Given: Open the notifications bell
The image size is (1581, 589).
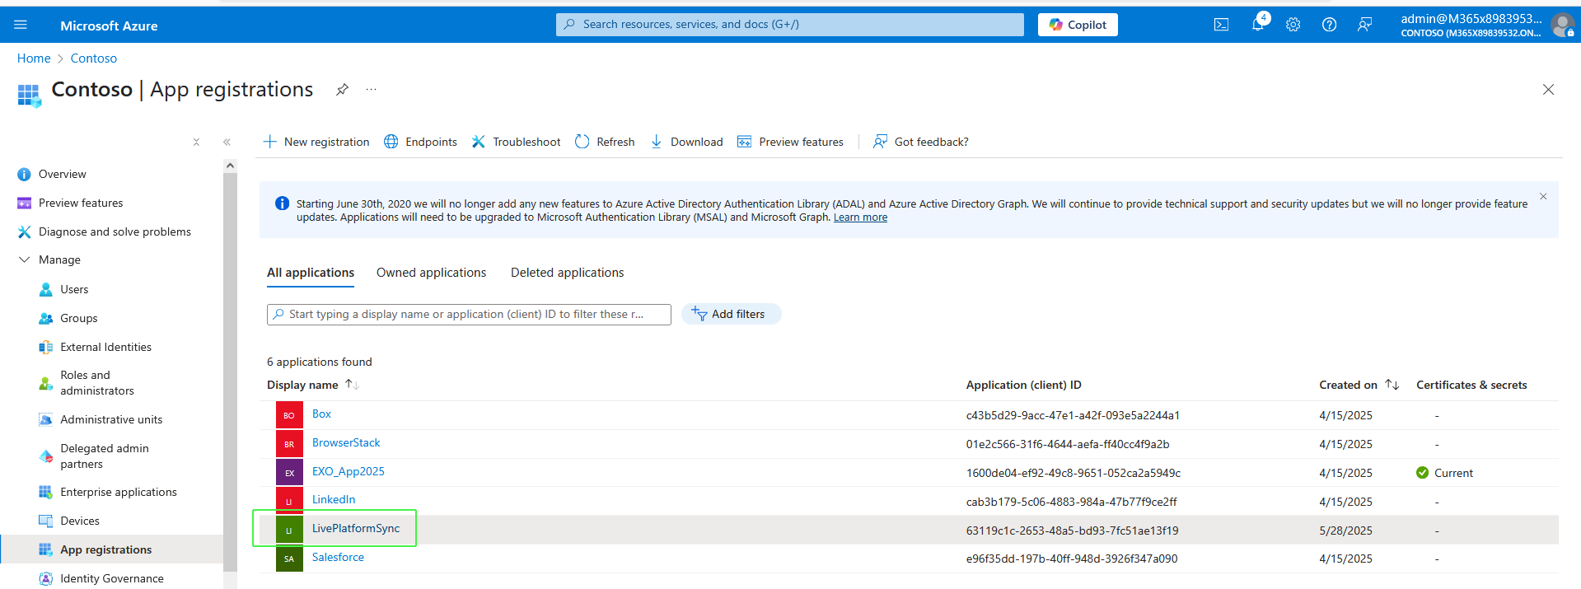Looking at the screenshot, I should coord(1257,25).
